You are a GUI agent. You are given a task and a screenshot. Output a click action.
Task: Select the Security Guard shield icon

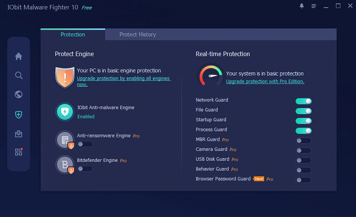18,115
